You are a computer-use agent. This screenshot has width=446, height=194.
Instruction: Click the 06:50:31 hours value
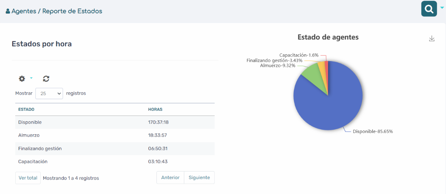(158, 149)
